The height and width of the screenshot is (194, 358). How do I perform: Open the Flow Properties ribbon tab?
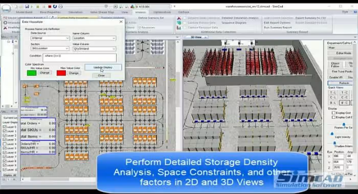(x=50, y=12)
